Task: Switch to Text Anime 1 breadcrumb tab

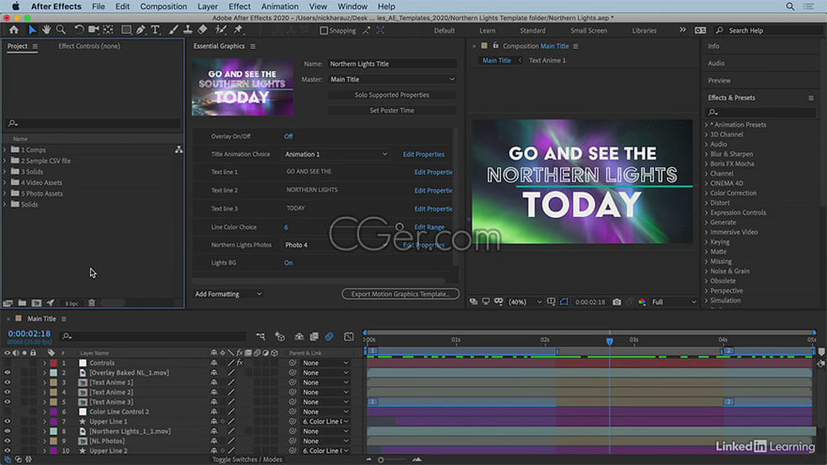Action: pyautogui.click(x=547, y=61)
